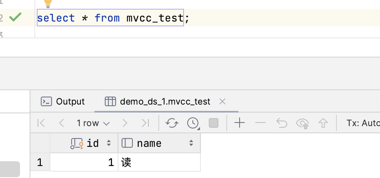
Task: Open the "1 row" page size dropdown
Action: click(x=93, y=123)
